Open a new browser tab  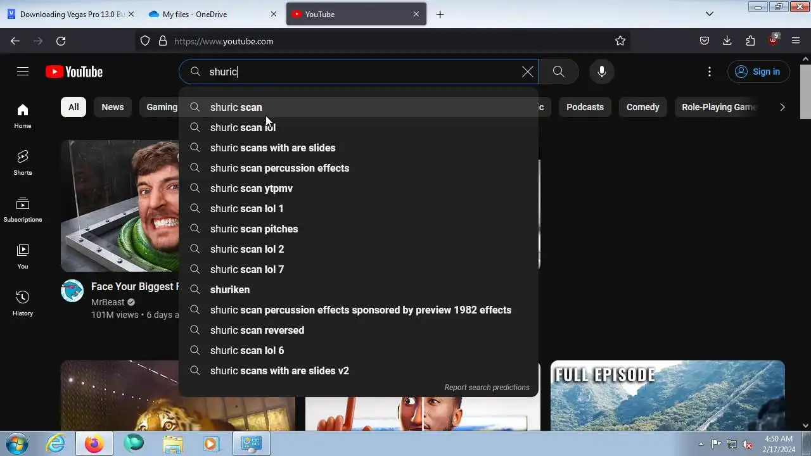pos(440,14)
